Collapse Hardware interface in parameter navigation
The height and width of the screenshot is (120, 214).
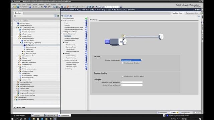62,21
